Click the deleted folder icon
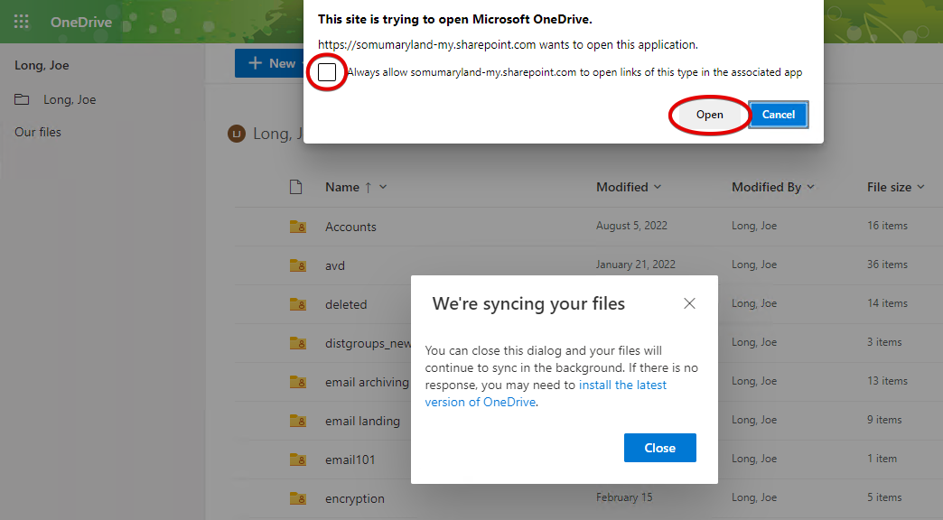Image resolution: width=943 pixels, height=520 pixels. pos(297,304)
